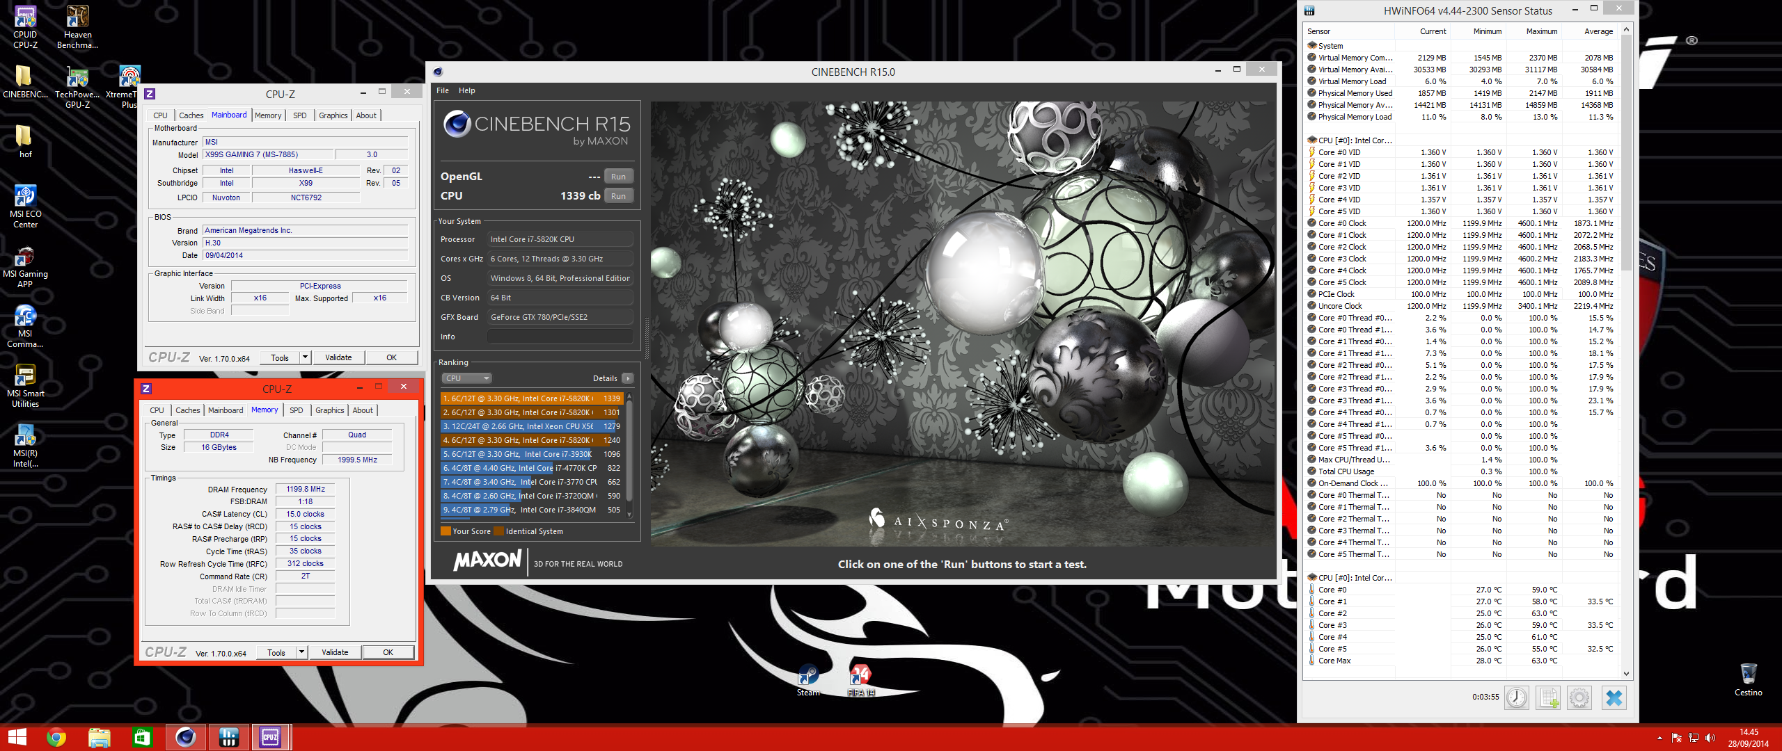
Task: Collapse the System sensor group in HWiNFO
Action: 1312,46
